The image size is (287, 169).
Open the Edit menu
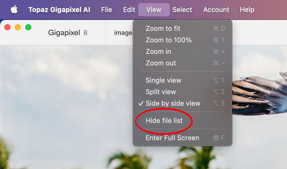click(x=129, y=10)
